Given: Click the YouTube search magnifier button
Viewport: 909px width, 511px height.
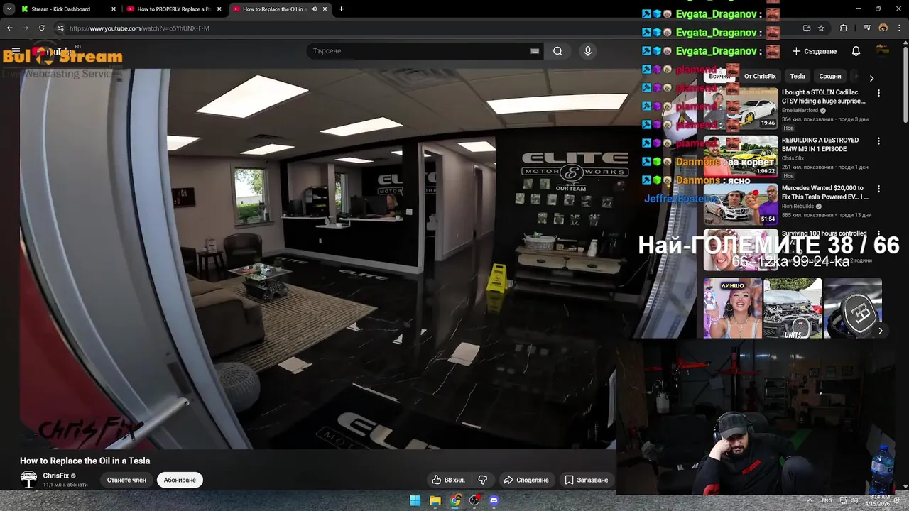Looking at the screenshot, I should click(x=558, y=51).
